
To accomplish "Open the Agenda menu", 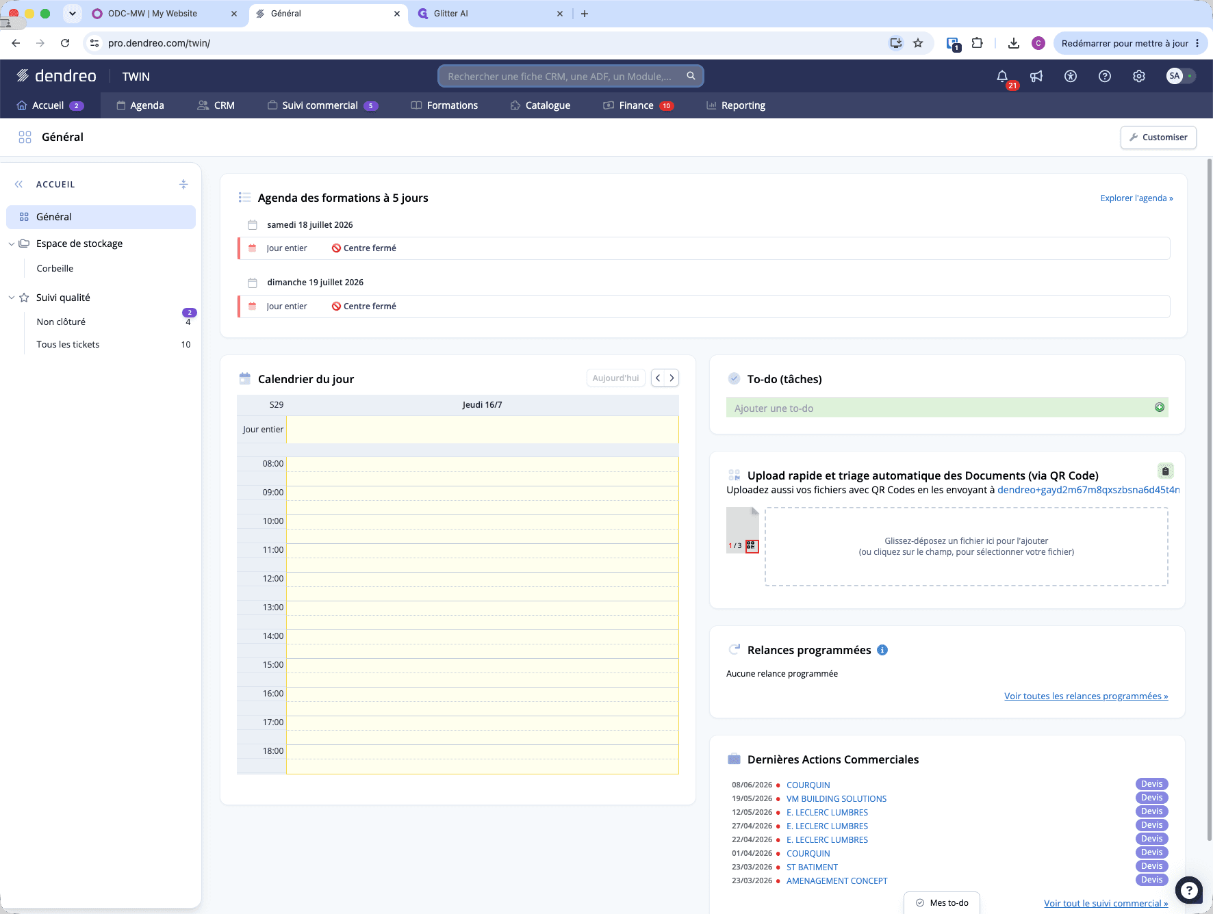I will pos(140,105).
